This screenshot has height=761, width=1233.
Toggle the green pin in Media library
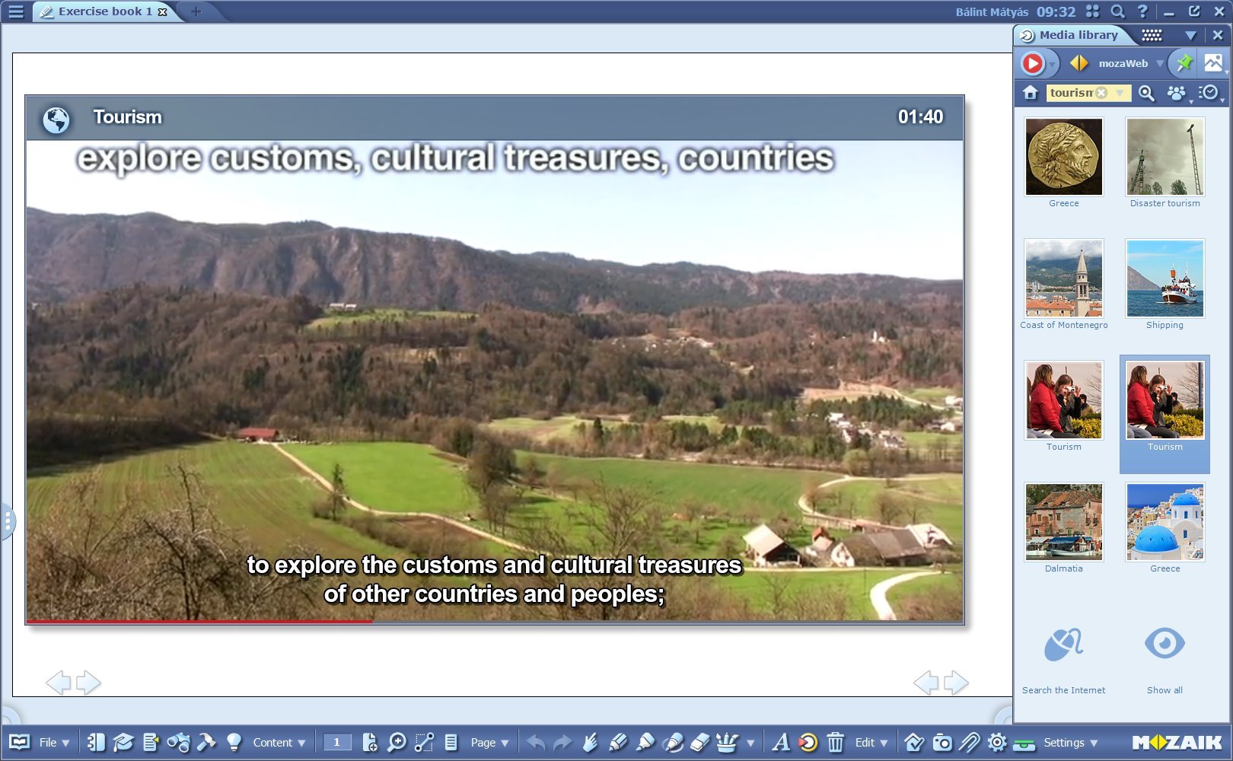coord(1184,63)
